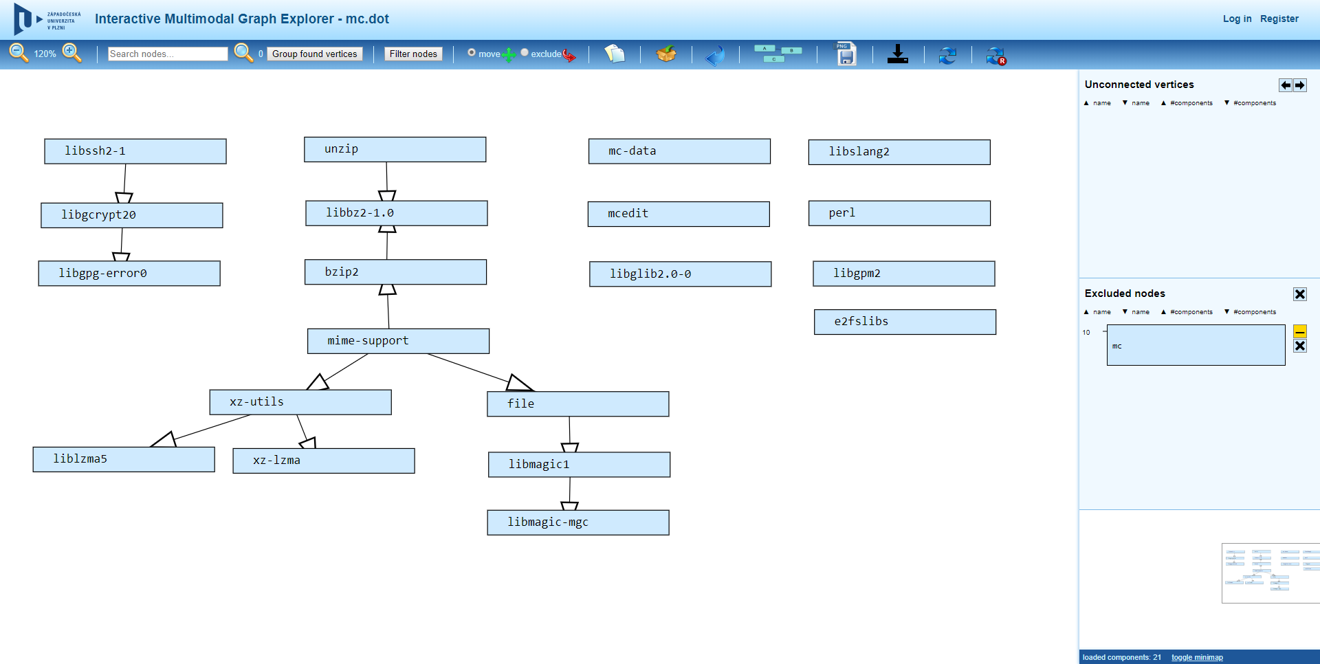
Task: Click the black download icon
Action: tap(898, 54)
